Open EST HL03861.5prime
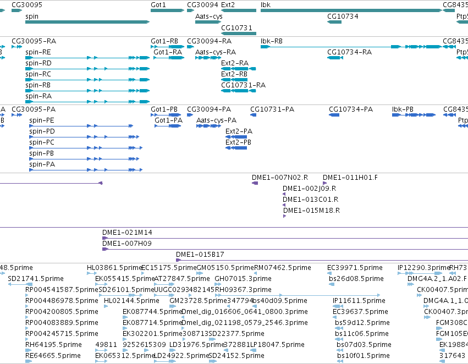Image resolution: width=468 pixels, height=364 pixels. click(92, 273)
